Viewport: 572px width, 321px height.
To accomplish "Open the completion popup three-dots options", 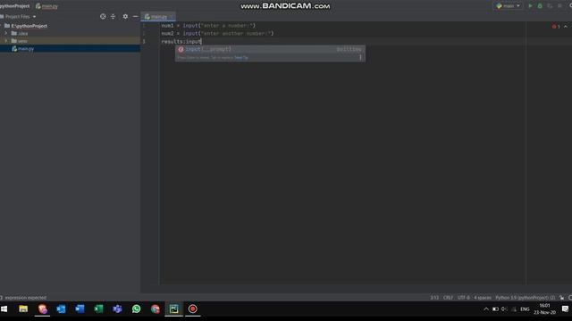I will [360, 57].
